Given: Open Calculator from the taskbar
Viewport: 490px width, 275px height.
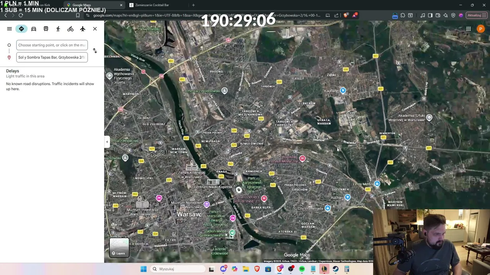Looking at the screenshot, I should point(346,269).
